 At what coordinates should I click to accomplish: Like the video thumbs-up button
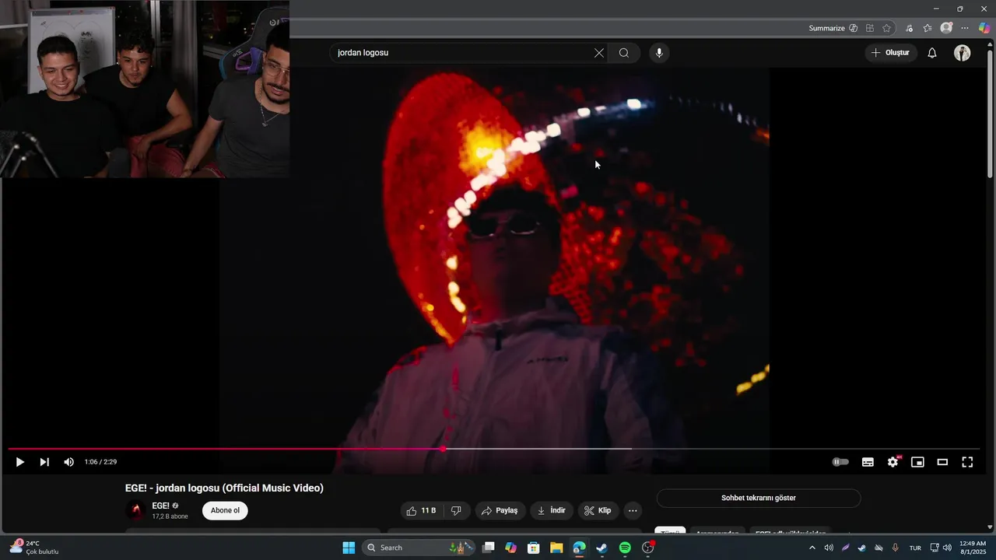[x=421, y=511]
